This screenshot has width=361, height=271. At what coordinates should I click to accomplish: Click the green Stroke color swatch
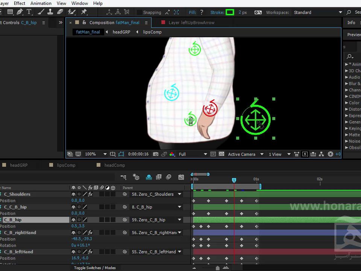point(230,12)
